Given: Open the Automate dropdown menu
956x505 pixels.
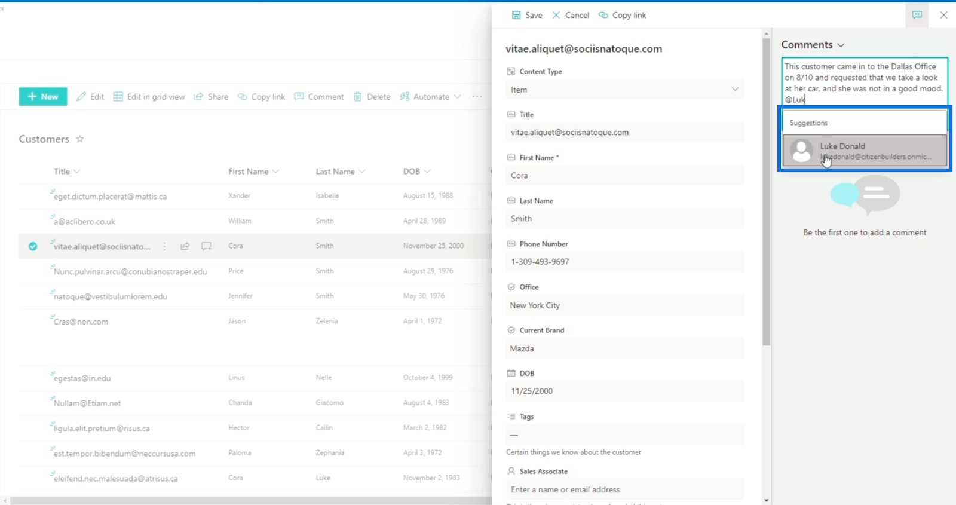Looking at the screenshot, I should (430, 97).
